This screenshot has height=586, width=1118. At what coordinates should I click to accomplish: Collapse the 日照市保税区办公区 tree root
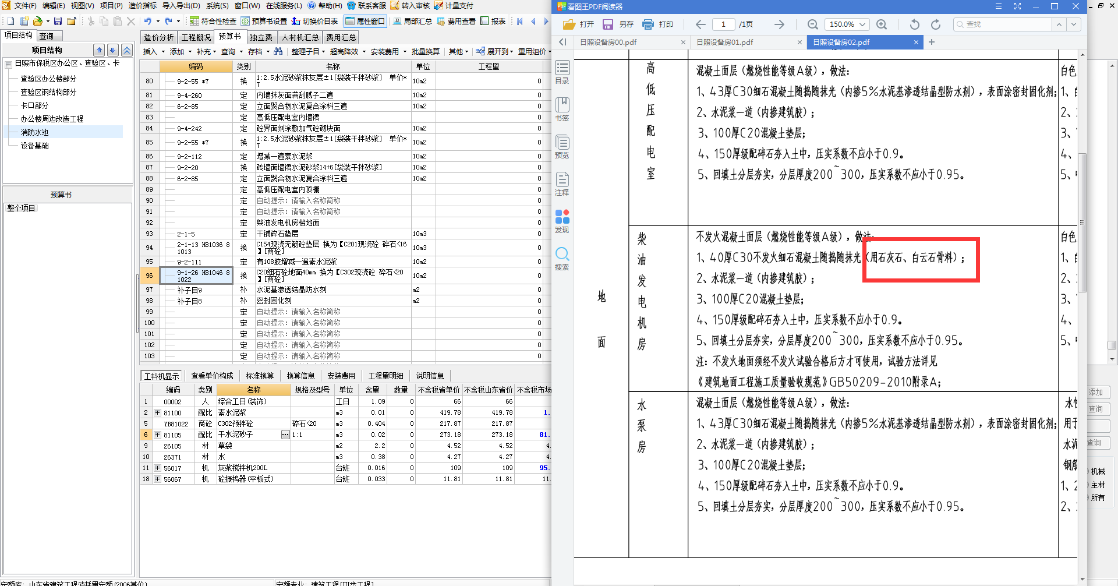[9, 63]
